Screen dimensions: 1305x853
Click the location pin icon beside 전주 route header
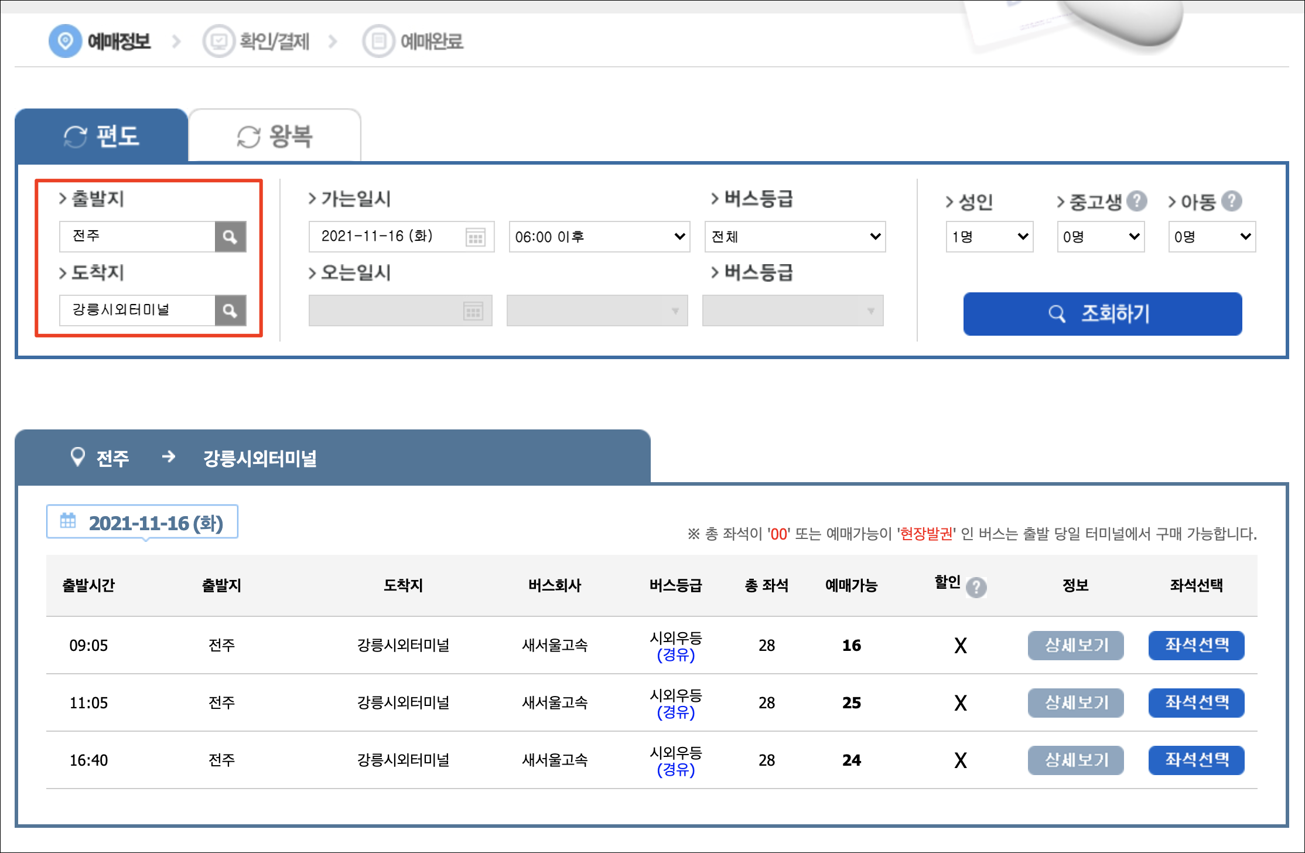(77, 457)
